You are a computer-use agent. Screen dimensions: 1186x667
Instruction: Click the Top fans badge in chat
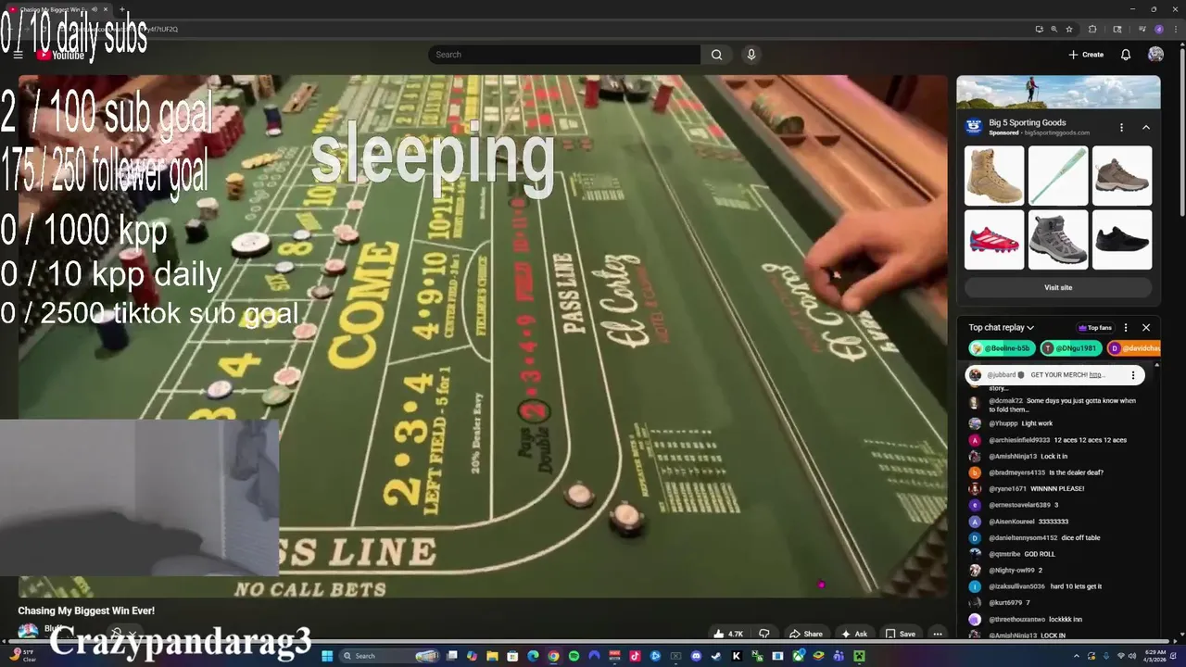(1095, 327)
